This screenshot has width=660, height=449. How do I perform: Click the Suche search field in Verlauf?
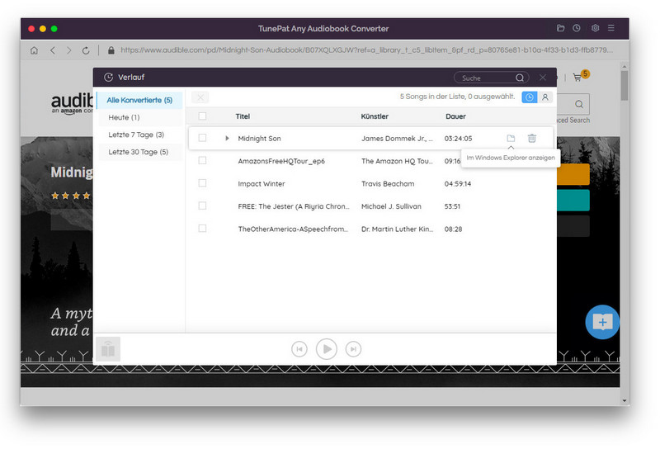click(x=491, y=78)
